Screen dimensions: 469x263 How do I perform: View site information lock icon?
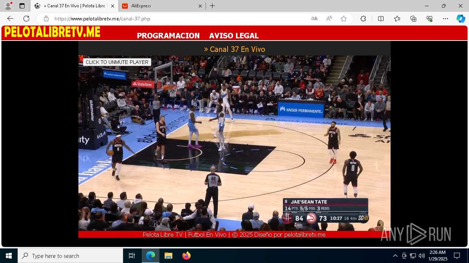(46, 19)
